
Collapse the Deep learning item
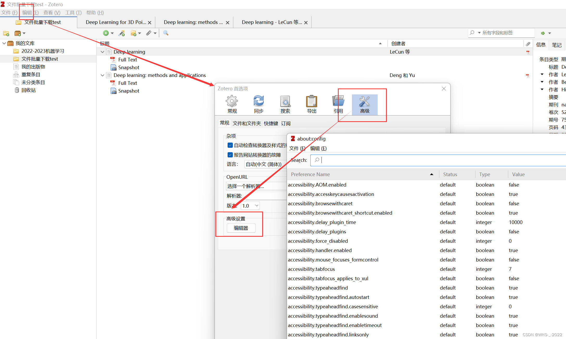pyautogui.click(x=102, y=52)
